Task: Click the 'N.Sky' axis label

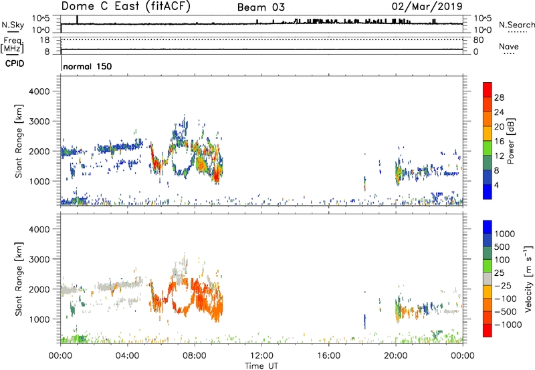Action: pos(13,25)
